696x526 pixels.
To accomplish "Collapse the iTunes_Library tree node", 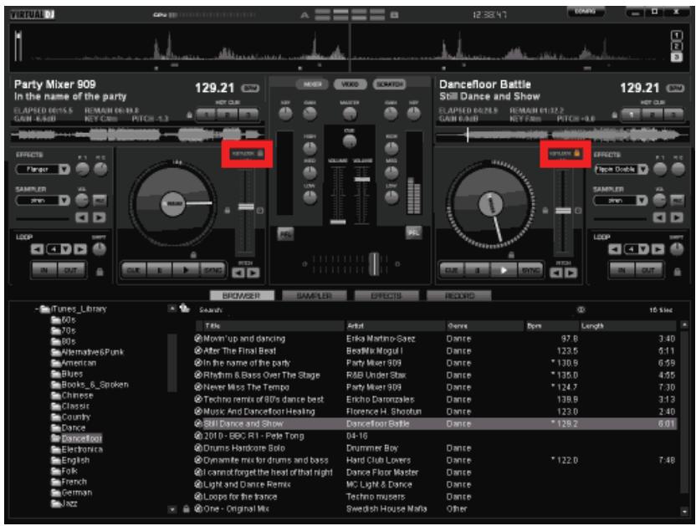I will click(37, 309).
